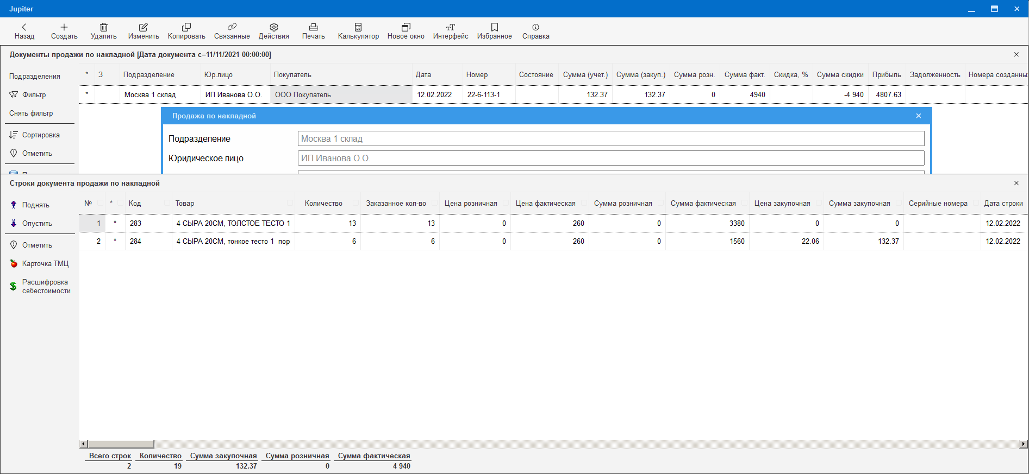Apply Фильтр in documents sidebar
Image resolution: width=1029 pixels, height=474 pixels.
pos(28,94)
